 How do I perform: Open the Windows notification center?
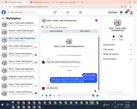click(x=133, y=105)
